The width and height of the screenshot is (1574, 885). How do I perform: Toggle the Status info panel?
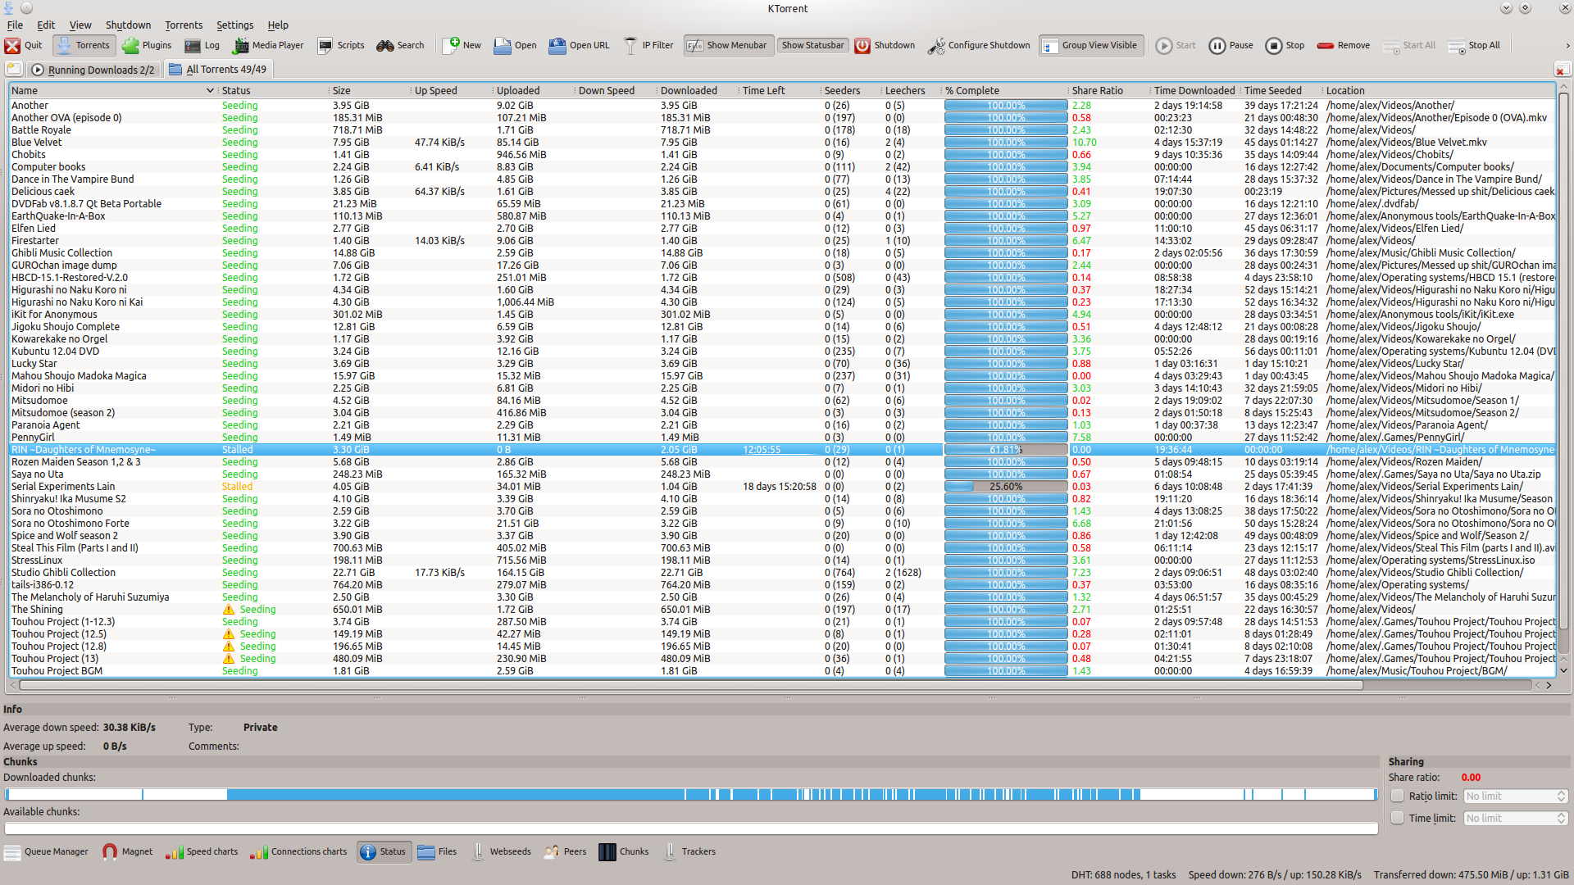(384, 852)
